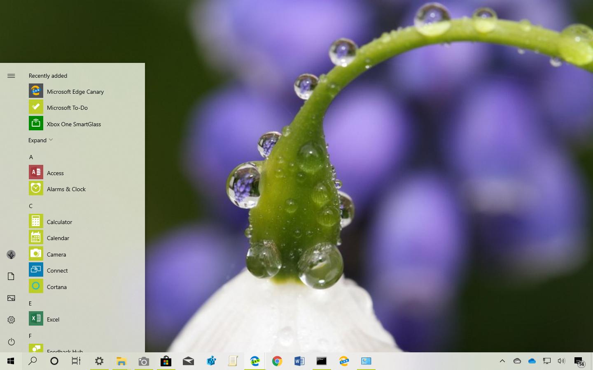This screenshot has width=593, height=370.
Task: Open Pictures from Start menu sidebar
Action: tap(11, 298)
